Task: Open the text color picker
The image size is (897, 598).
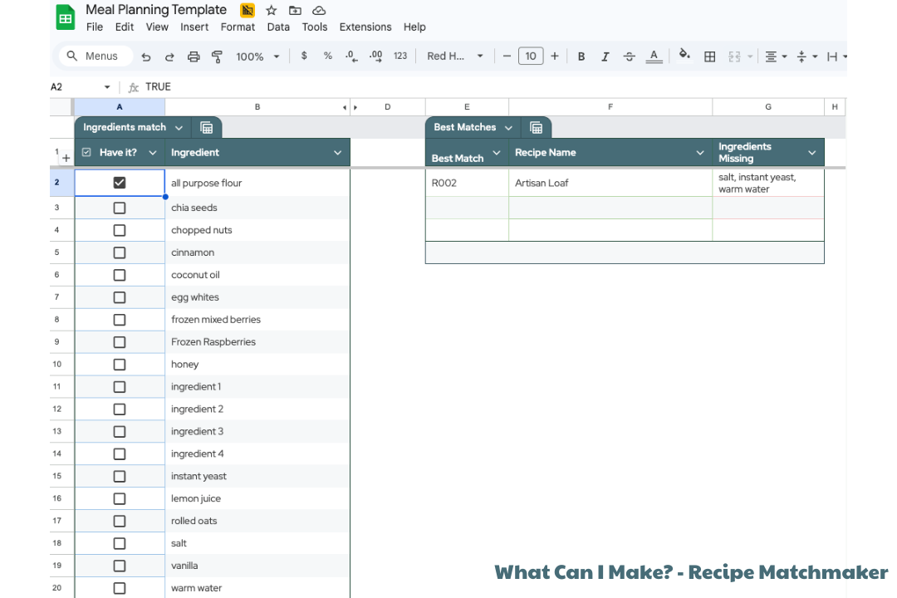Action: (654, 56)
